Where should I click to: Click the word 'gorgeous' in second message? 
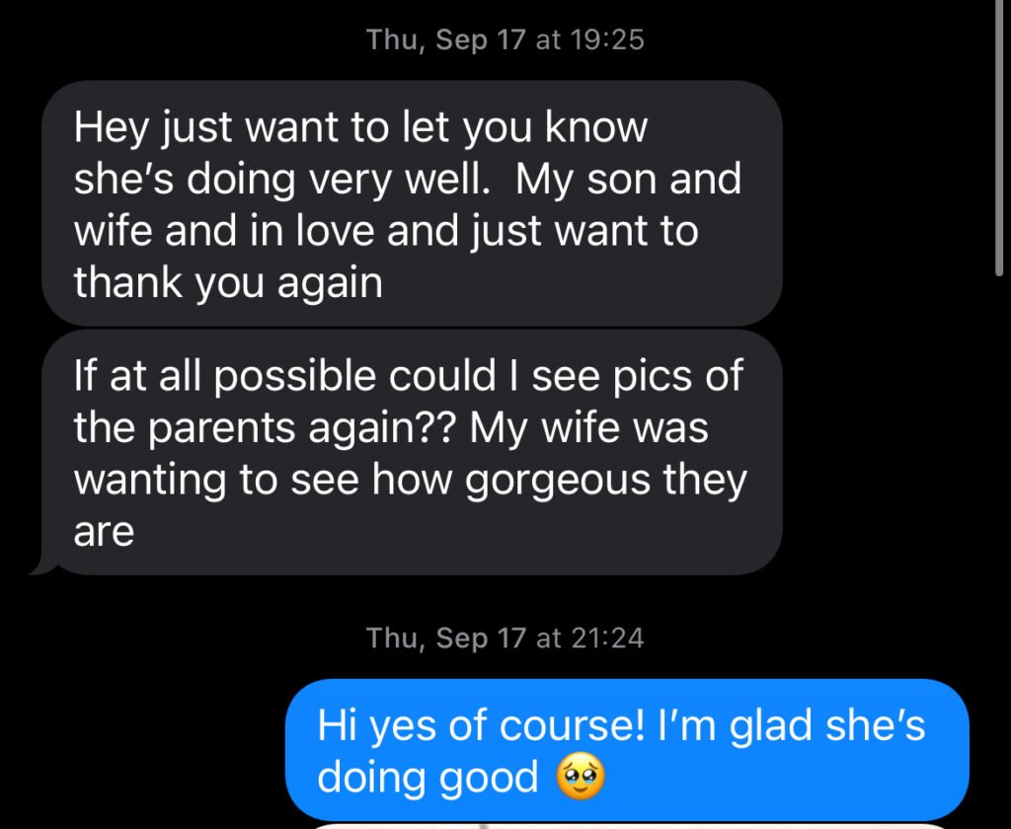pos(558,481)
